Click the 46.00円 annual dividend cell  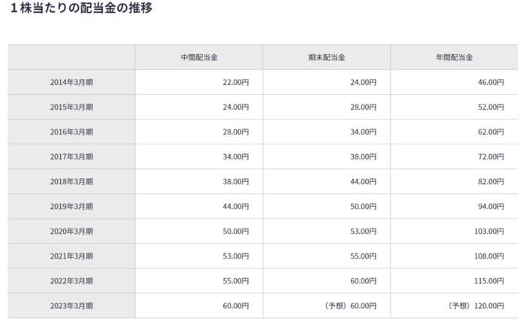490,82
